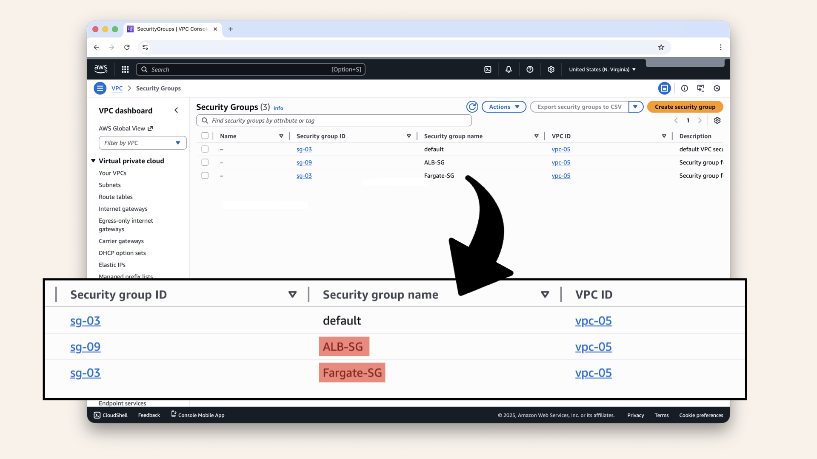The image size is (817, 459).
Task: Click the Create security group button
Action: tap(685, 107)
